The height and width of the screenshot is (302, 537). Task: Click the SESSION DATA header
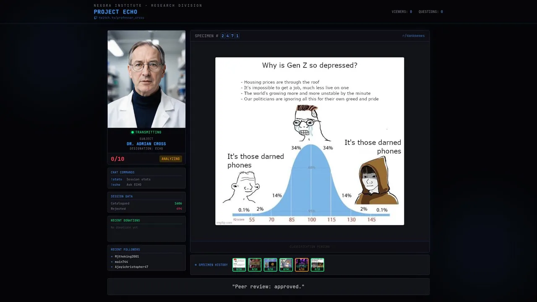pos(122,196)
